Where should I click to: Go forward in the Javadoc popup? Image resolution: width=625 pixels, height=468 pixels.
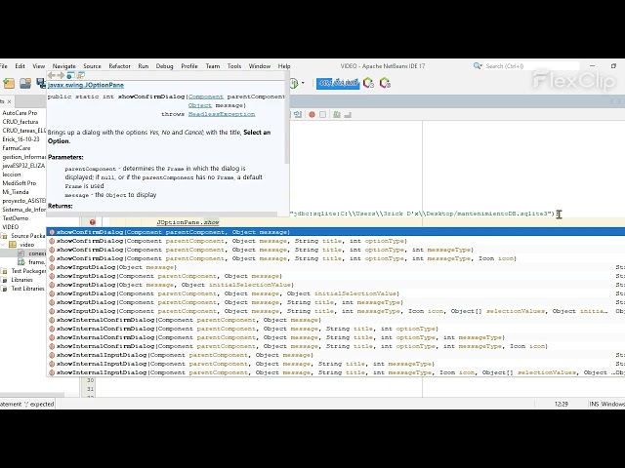click(x=61, y=75)
